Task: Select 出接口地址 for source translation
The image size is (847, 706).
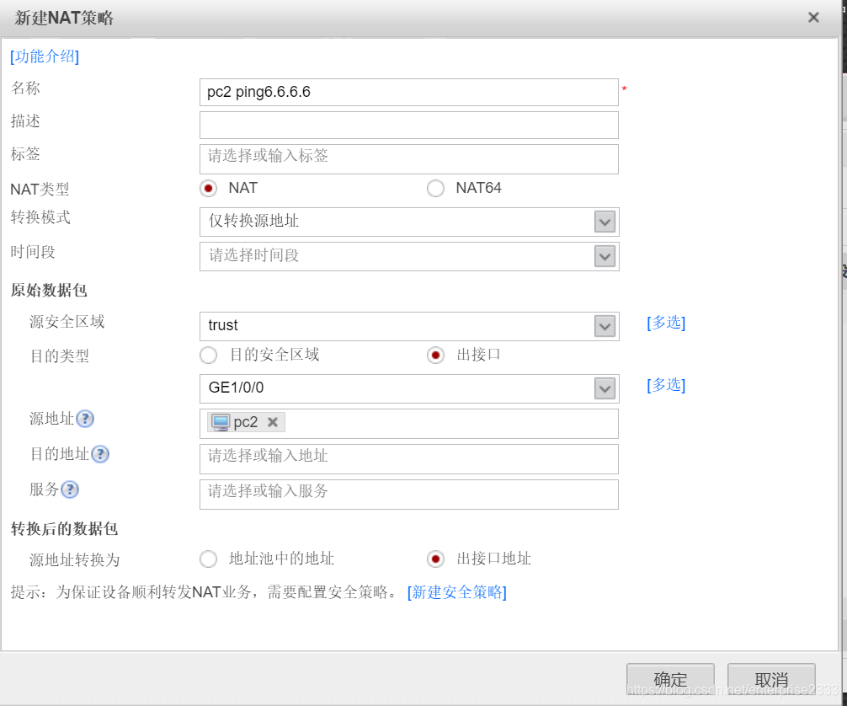Action: (435, 559)
